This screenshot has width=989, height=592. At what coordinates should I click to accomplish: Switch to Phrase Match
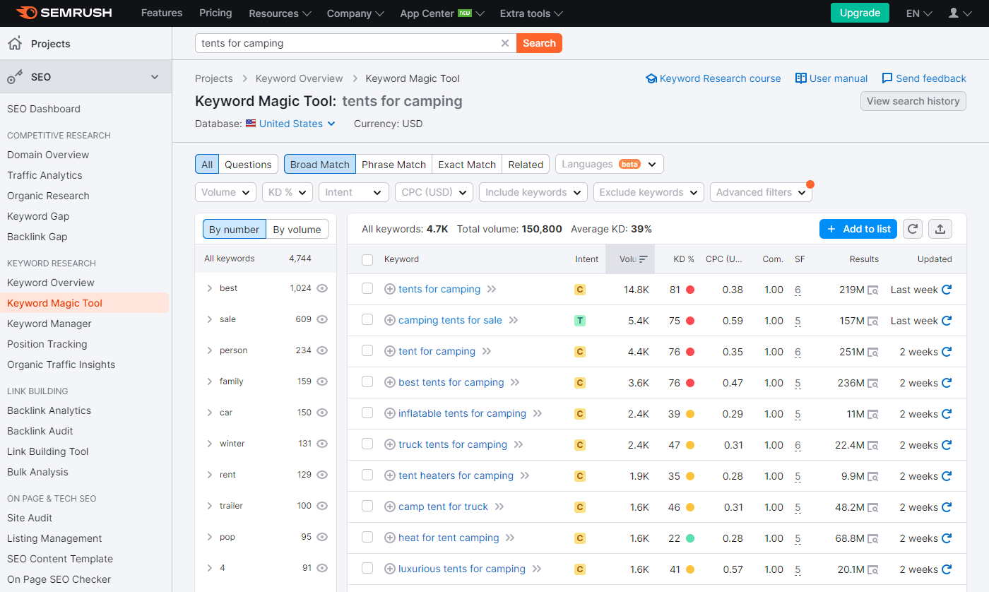click(393, 164)
